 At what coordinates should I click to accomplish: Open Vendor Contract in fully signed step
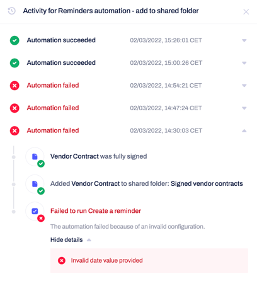(74, 156)
